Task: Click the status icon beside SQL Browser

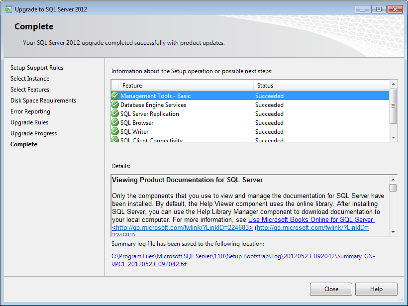Action: [x=115, y=123]
